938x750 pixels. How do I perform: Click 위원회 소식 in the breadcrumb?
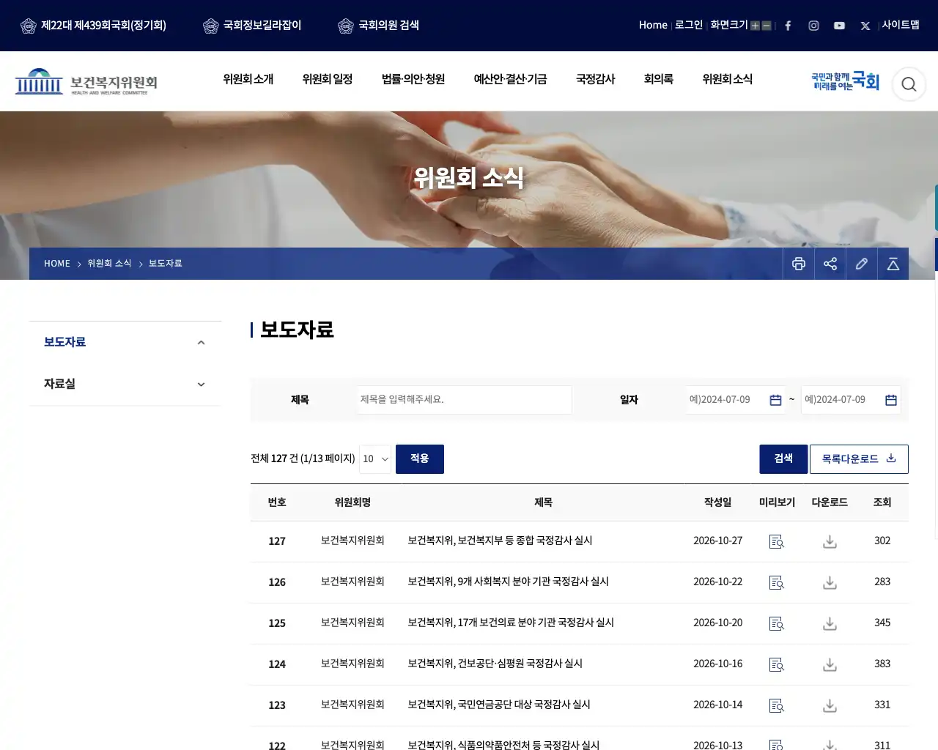[109, 264]
